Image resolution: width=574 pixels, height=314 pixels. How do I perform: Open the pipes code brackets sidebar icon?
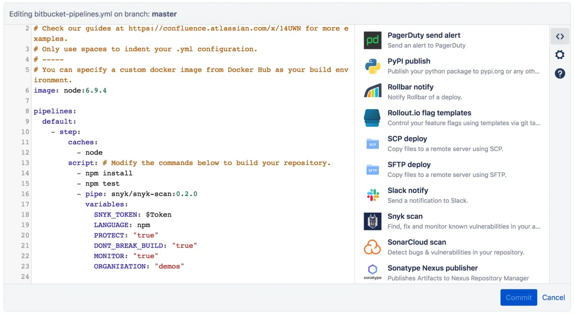pyautogui.click(x=560, y=36)
